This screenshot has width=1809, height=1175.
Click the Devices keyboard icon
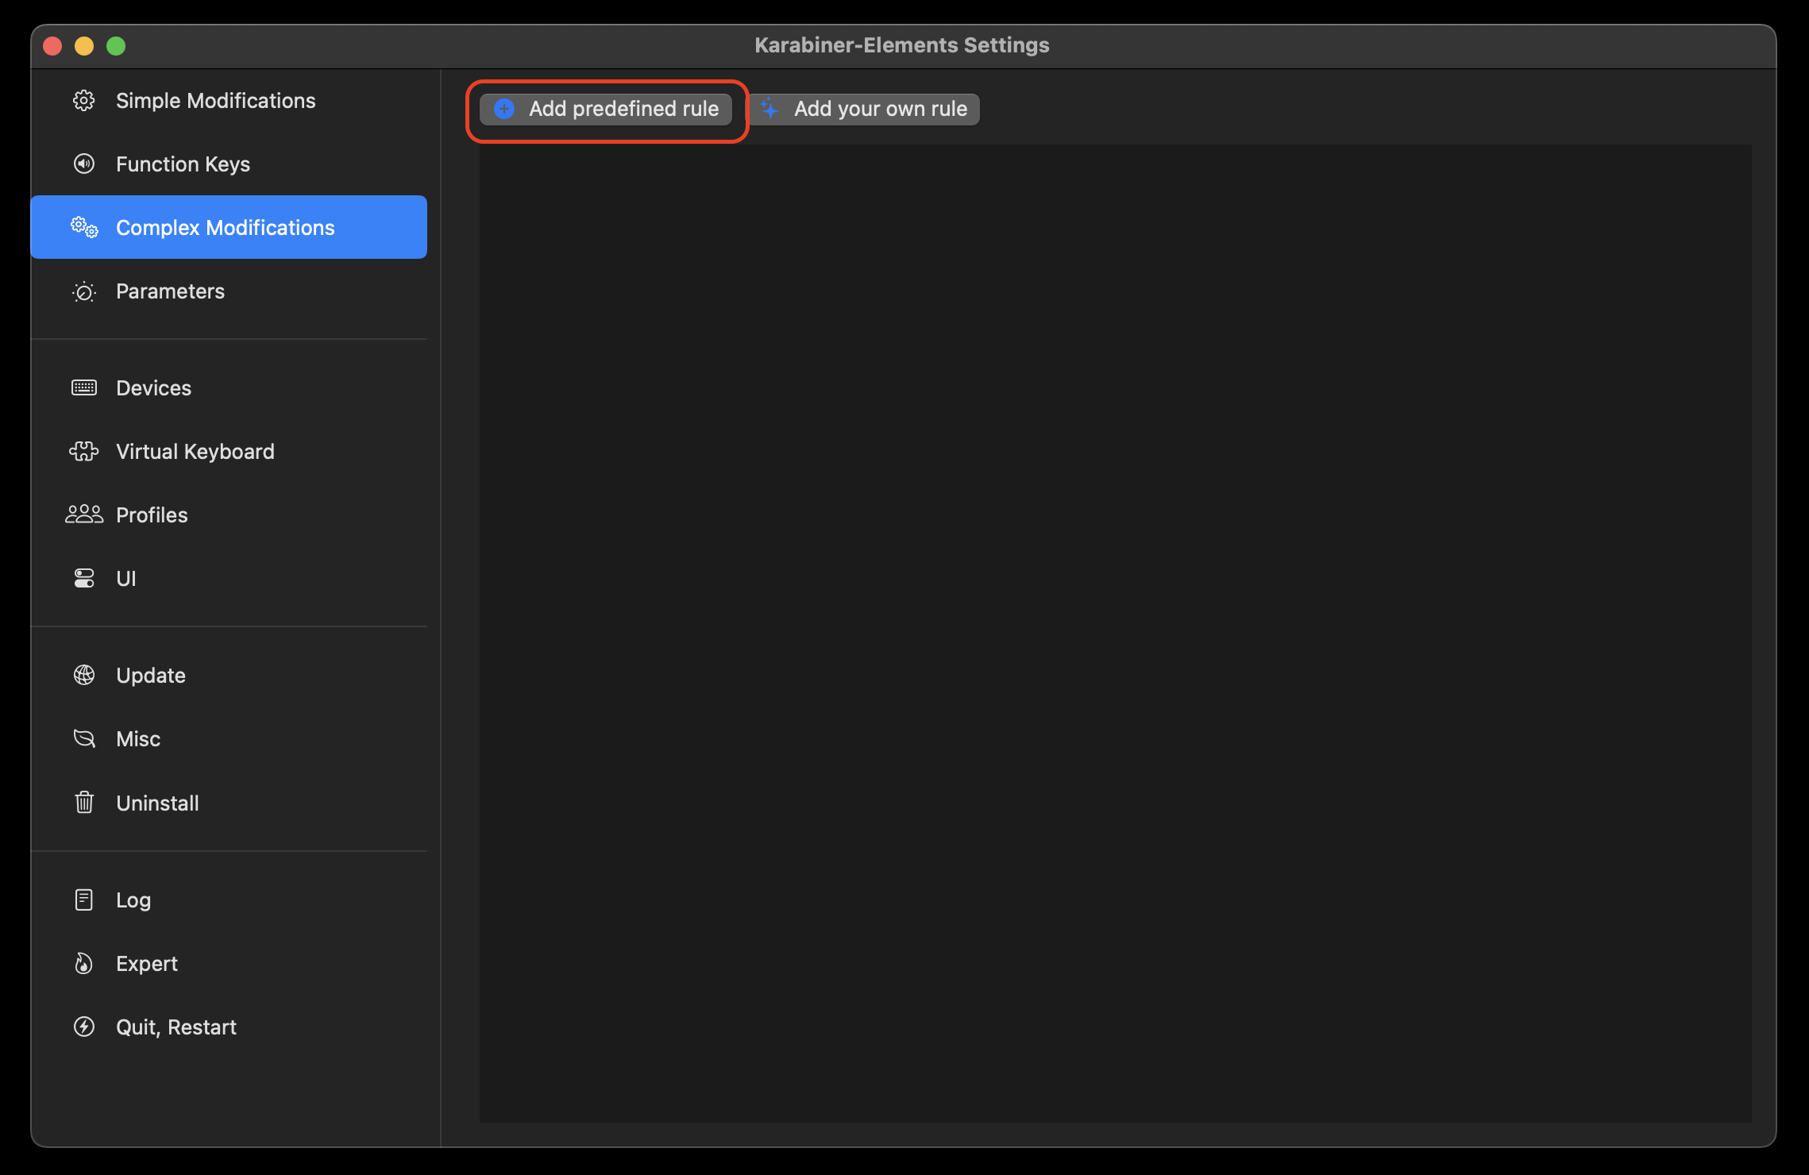tap(84, 387)
